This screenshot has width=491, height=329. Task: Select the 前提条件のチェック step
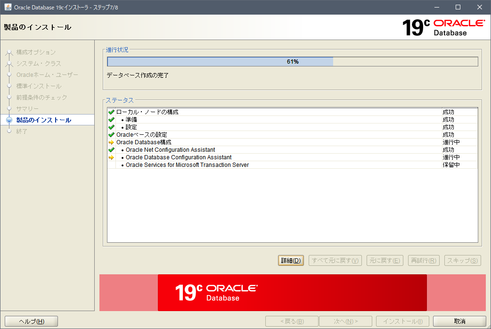pos(41,97)
